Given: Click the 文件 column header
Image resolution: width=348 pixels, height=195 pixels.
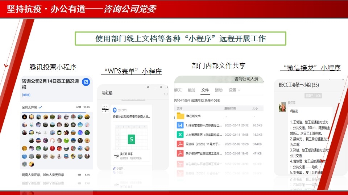Looking at the screenshot, I should pyautogui.click(x=179, y=109).
